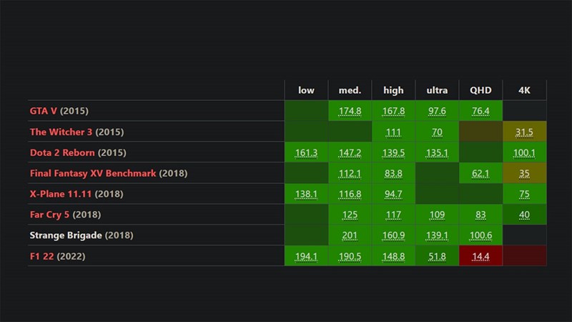Click Dota 2 medium value 147.2
The width and height of the screenshot is (572, 322).
350,153
